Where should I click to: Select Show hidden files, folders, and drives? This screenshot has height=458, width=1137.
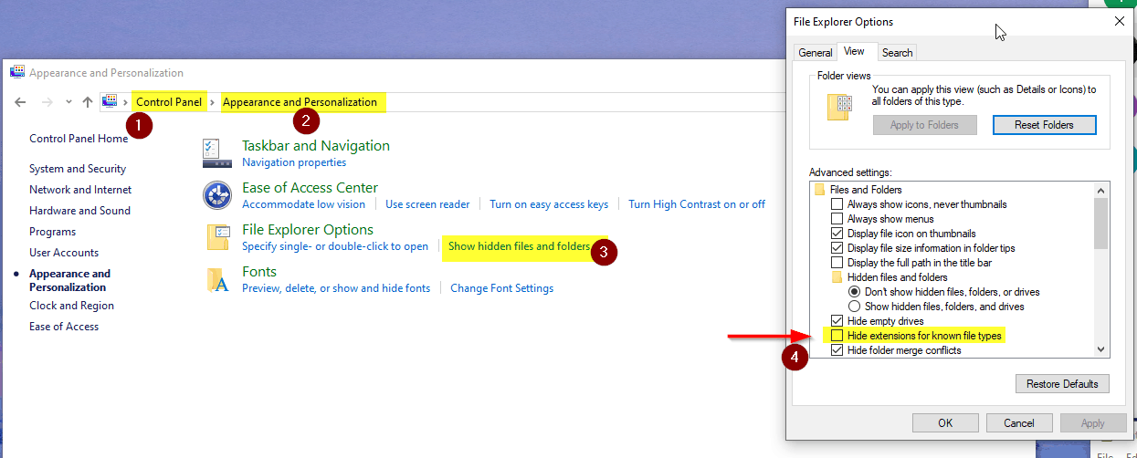point(855,307)
